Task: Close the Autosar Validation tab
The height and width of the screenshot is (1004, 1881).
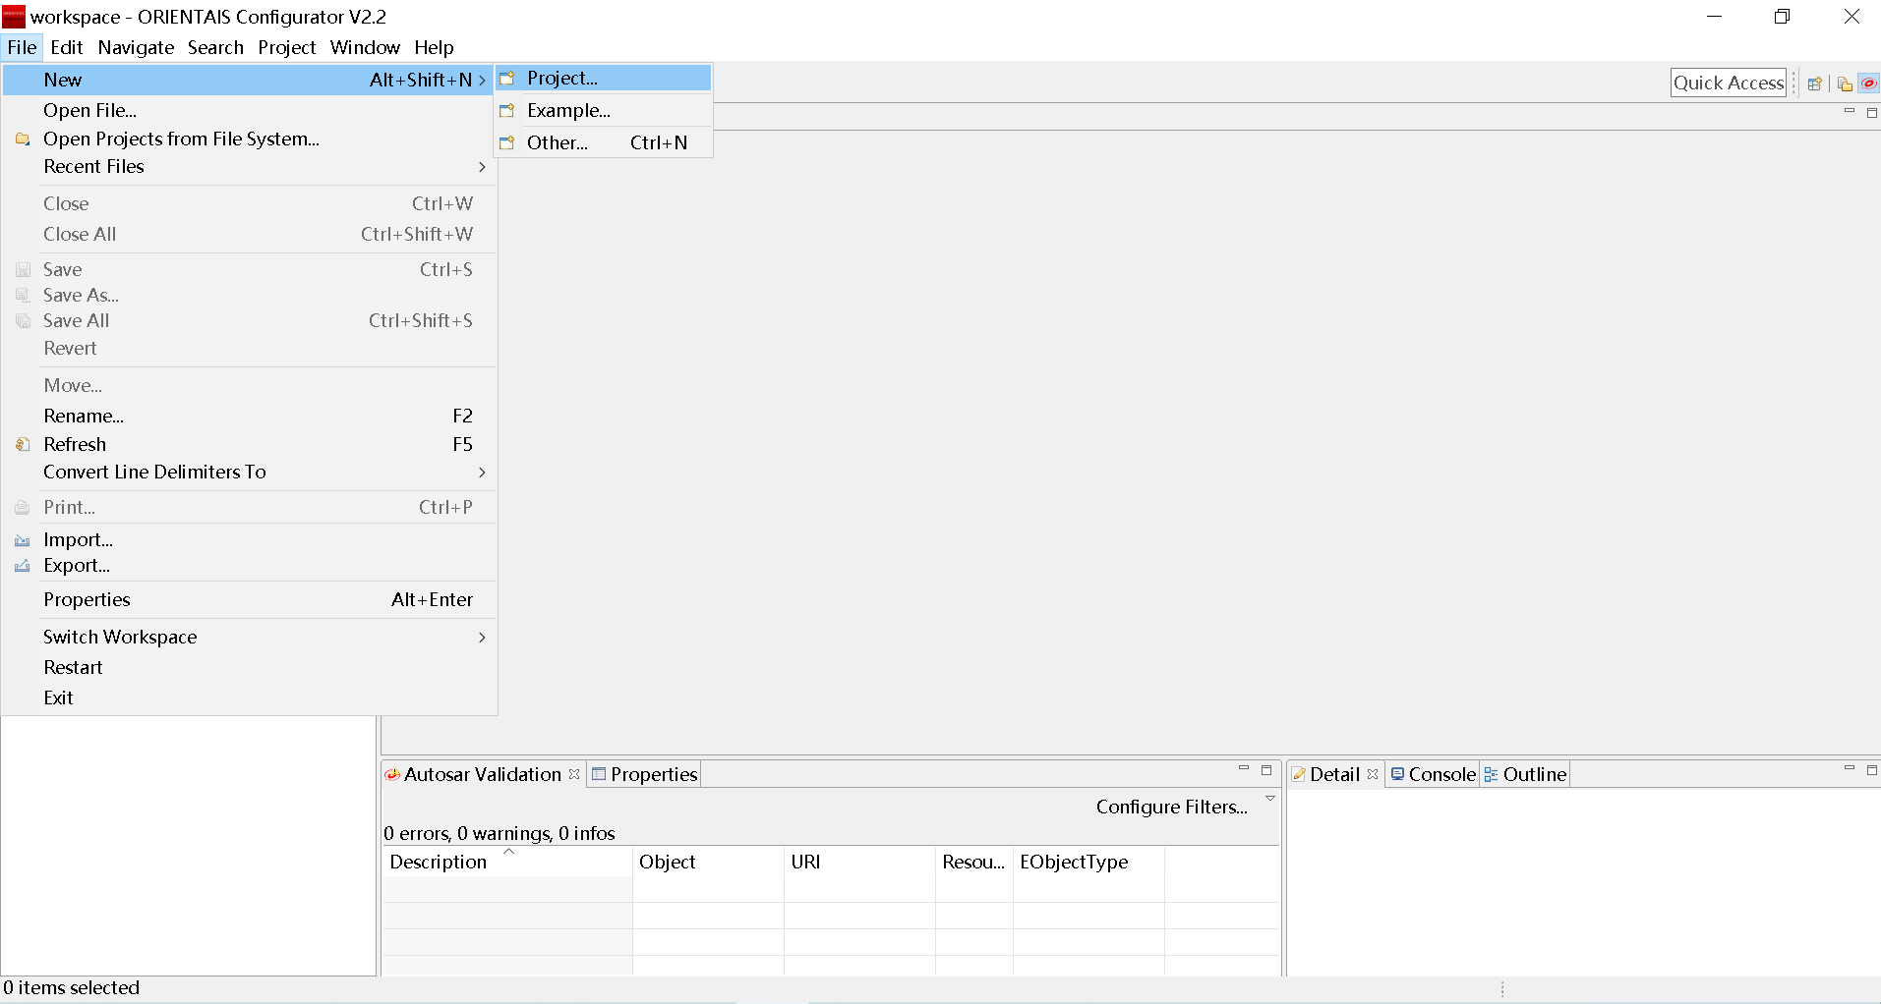Action: point(574,774)
